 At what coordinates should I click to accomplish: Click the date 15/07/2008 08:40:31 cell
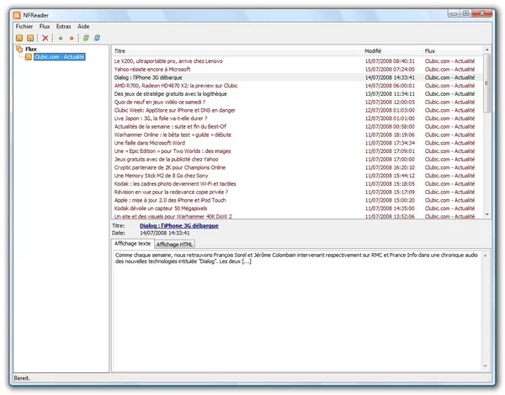point(390,61)
